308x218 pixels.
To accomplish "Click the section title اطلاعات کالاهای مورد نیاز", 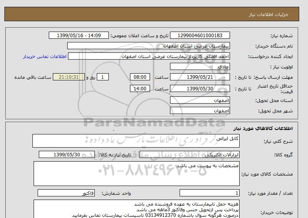I will (x=263, y=128).
